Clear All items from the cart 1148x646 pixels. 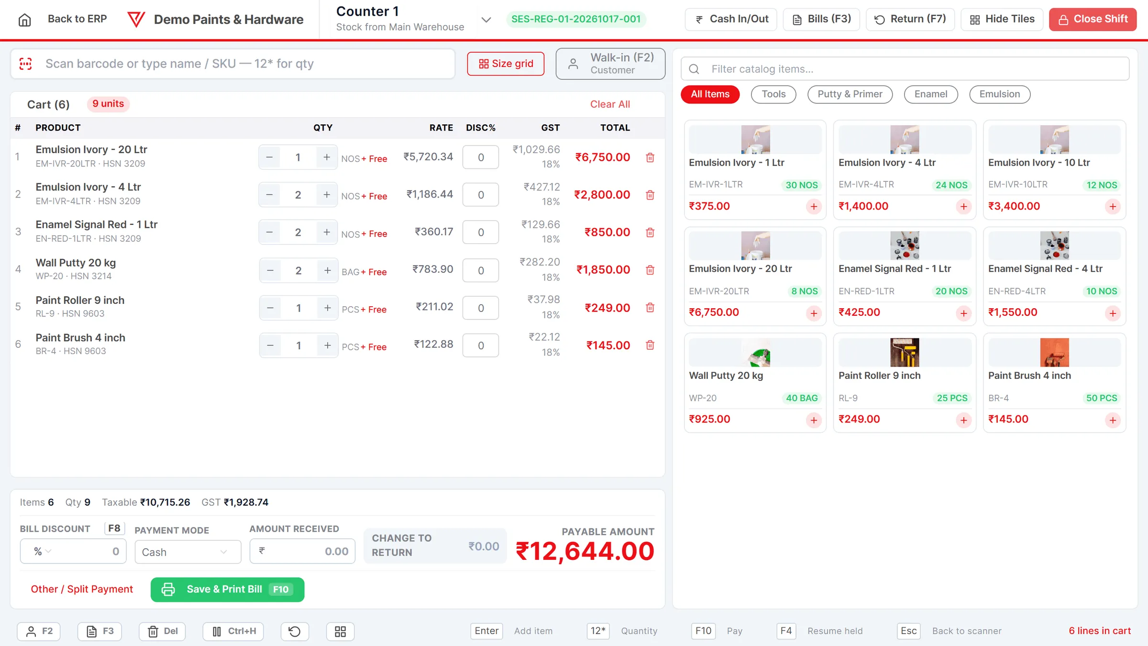(x=610, y=104)
